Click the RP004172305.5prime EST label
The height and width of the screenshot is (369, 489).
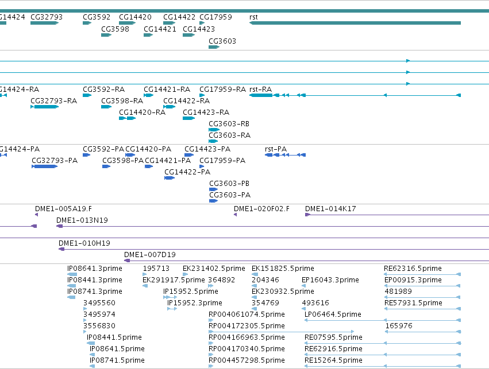247,326
